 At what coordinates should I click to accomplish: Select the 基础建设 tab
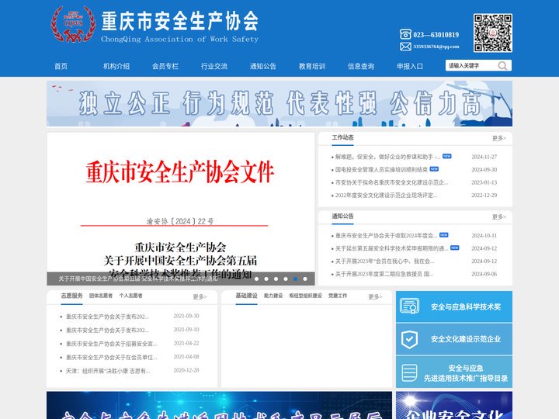[246, 296]
